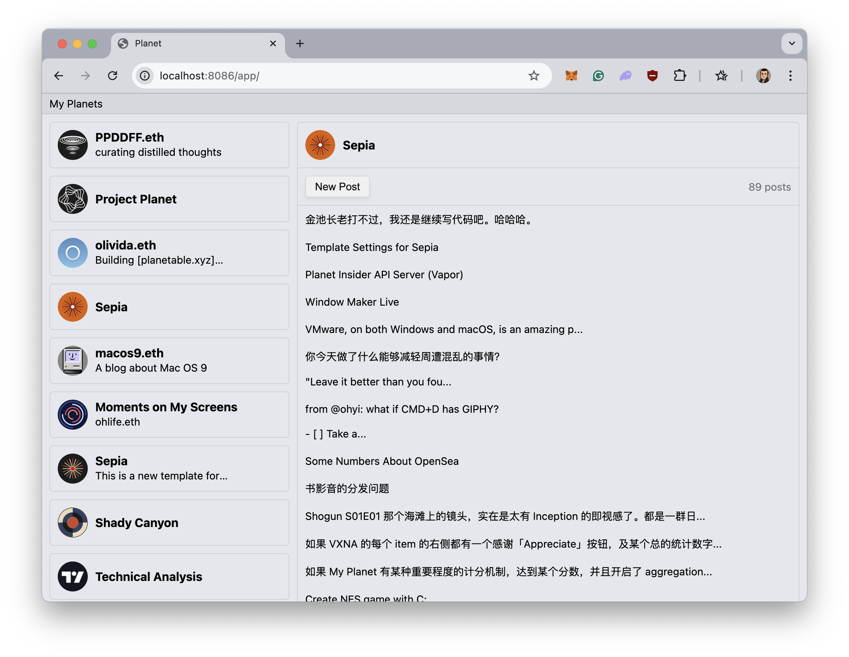Click the Shady Canyon planet icon
The width and height of the screenshot is (849, 657).
tap(72, 523)
